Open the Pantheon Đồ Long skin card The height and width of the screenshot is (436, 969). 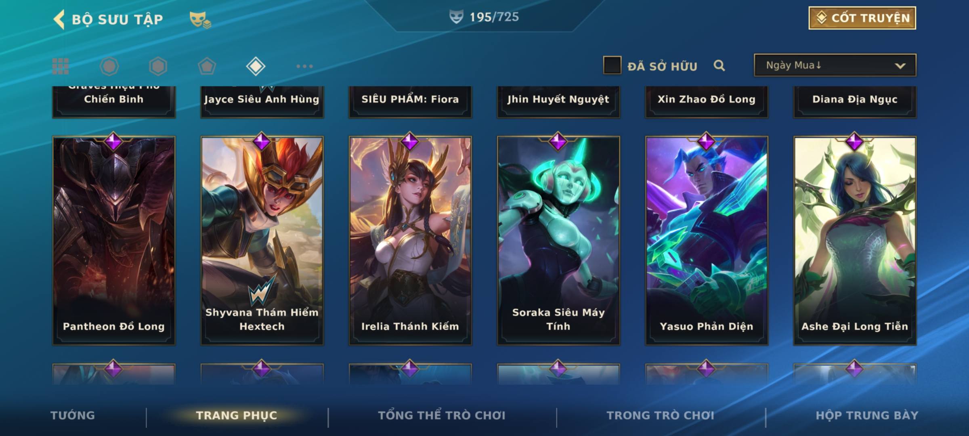(114, 241)
